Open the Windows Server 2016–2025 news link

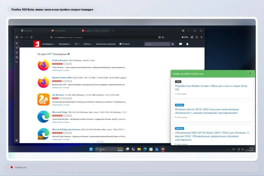(x=207, y=111)
